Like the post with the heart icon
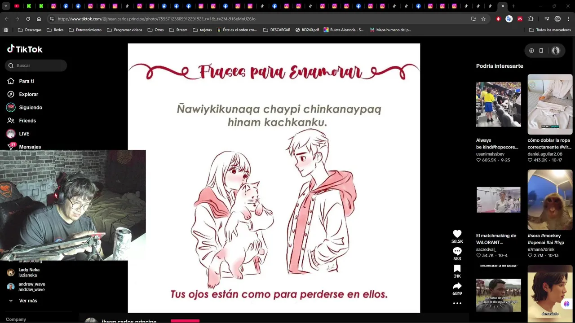The height and width of the screenshot is (323, 575). coord(457,234)
